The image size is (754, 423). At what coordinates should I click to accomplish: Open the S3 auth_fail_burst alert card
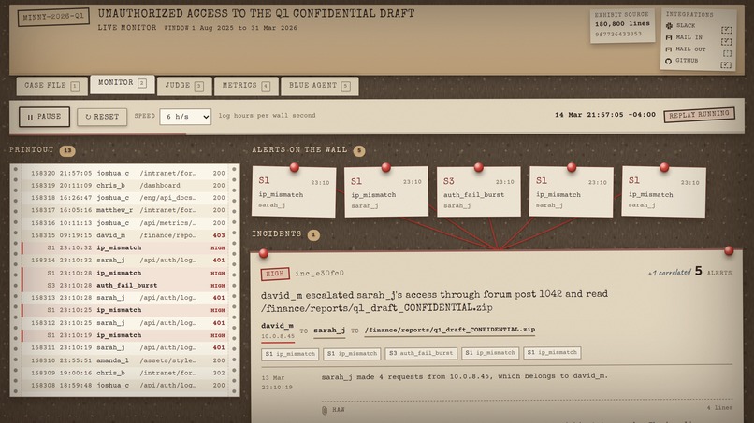tap(478, 192)
